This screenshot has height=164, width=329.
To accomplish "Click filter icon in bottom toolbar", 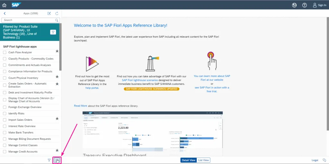I will (x=49, y=160).
